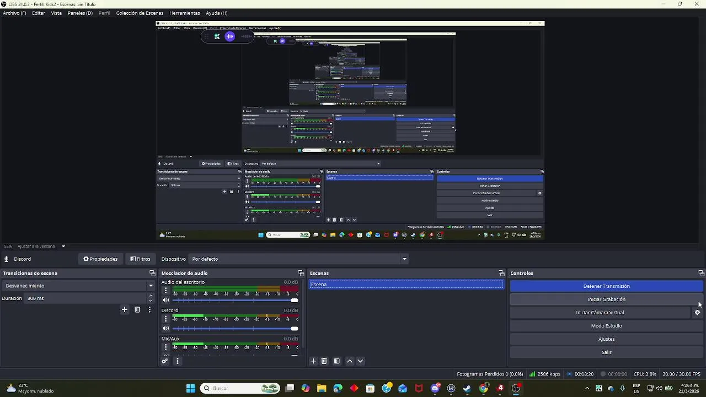This screenshot has width=706, height=397.
Task: Open options menu for Discord mixer channel
Action: 165,318
